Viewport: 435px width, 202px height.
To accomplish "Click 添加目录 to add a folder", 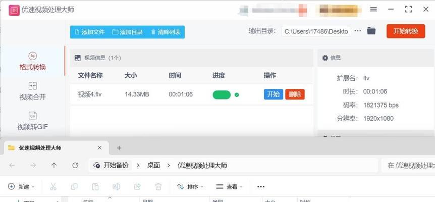I will [127, 32].
